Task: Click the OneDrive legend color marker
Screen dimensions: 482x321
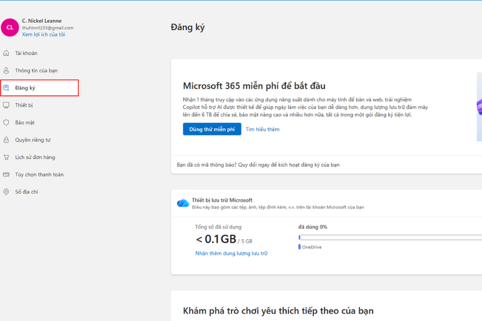Action: [x=299, y=247]
